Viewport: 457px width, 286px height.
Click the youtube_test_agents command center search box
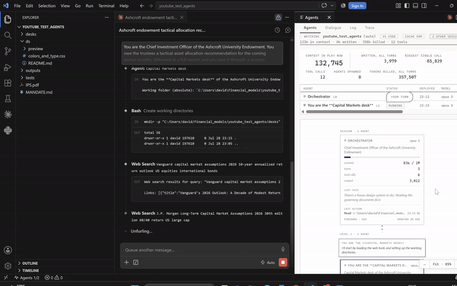238,5
